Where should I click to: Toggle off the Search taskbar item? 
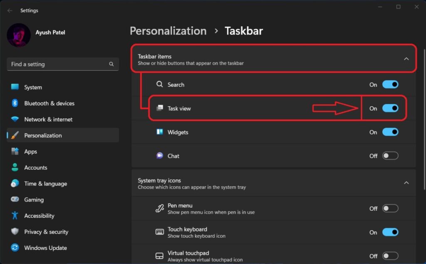point(390,84)
